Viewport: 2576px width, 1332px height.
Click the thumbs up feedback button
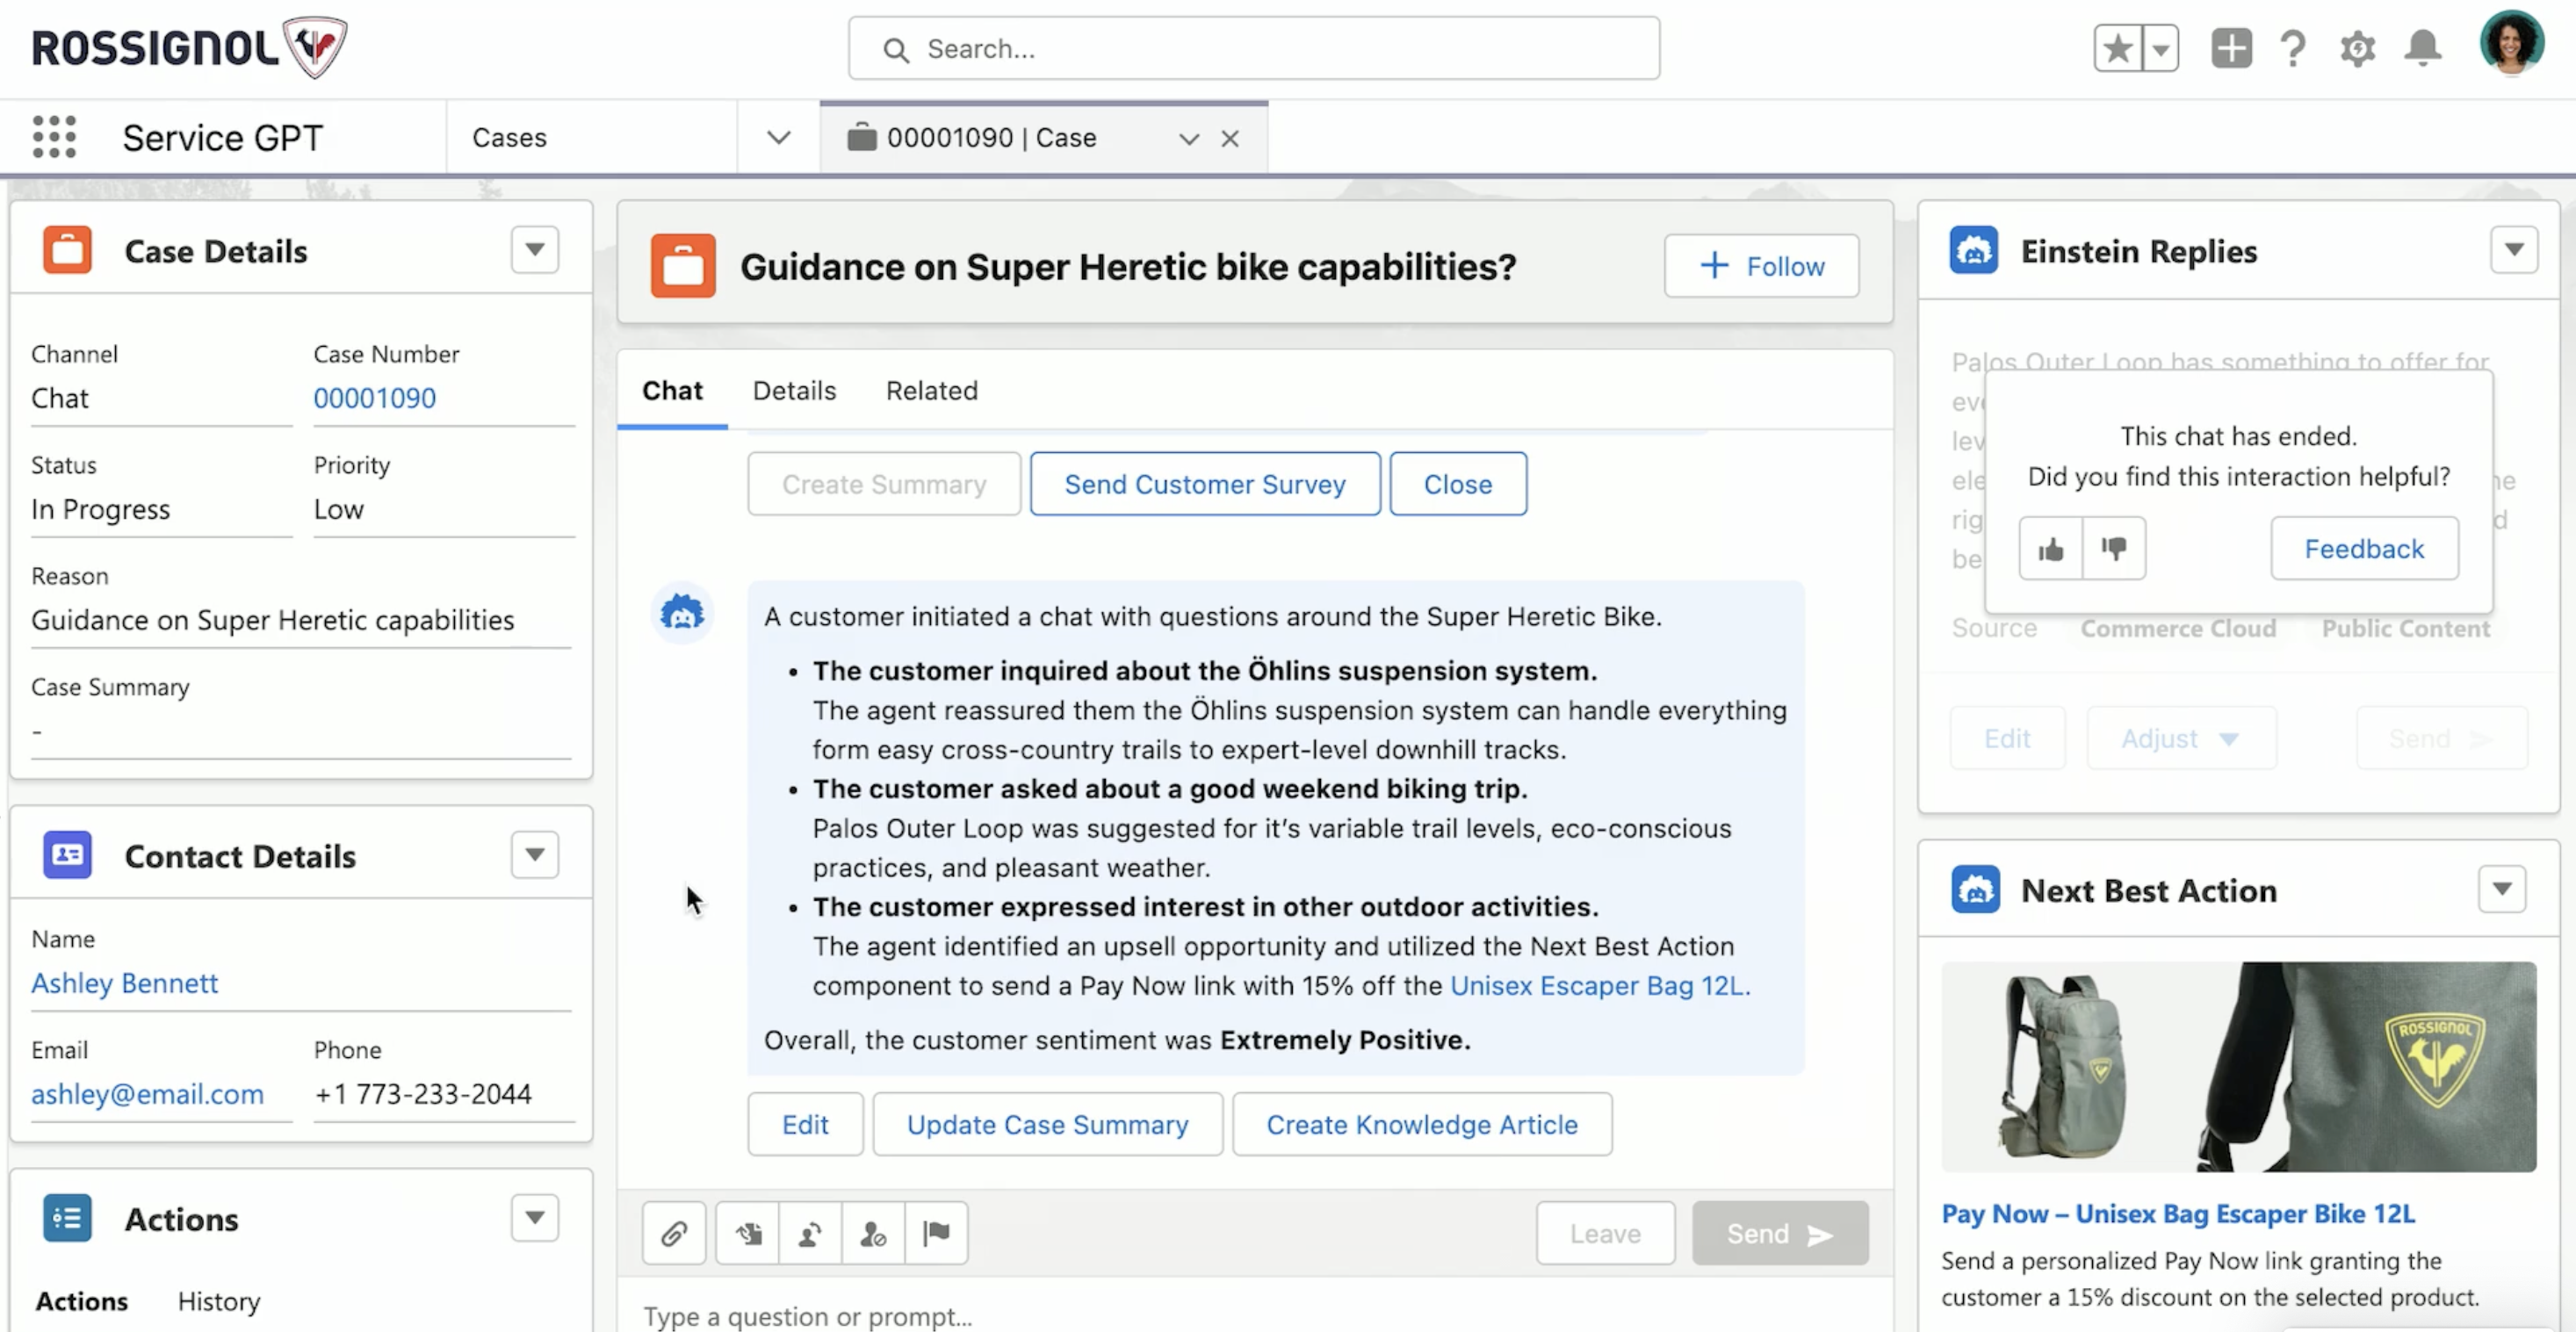coord(2051,548)
